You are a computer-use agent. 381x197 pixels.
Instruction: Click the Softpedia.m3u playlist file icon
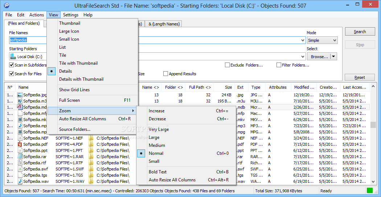20,101
